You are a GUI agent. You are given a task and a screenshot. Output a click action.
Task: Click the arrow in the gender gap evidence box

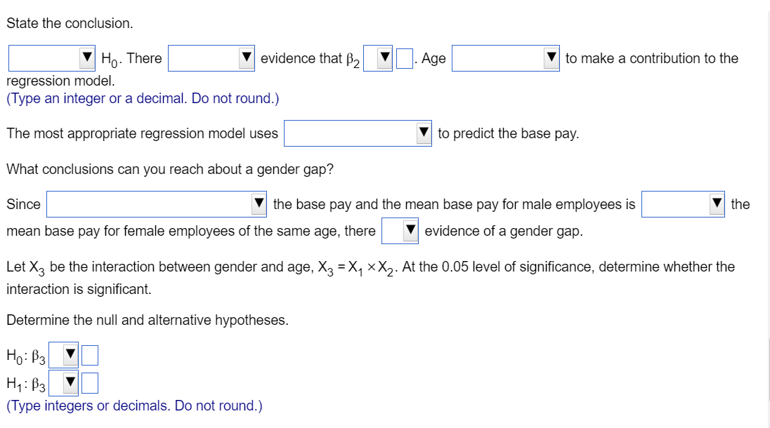(410, 230)
